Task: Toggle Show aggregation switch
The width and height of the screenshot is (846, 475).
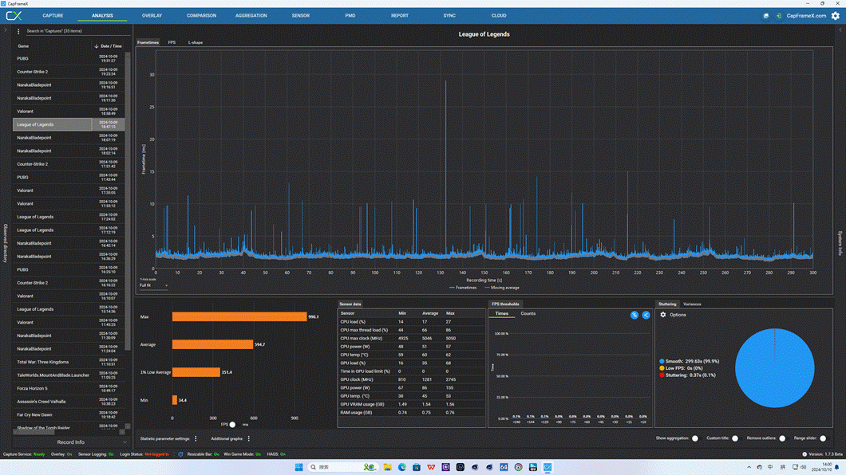Action: 695,438
